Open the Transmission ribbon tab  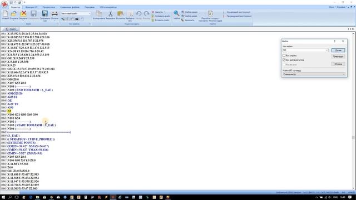(90, 7)
